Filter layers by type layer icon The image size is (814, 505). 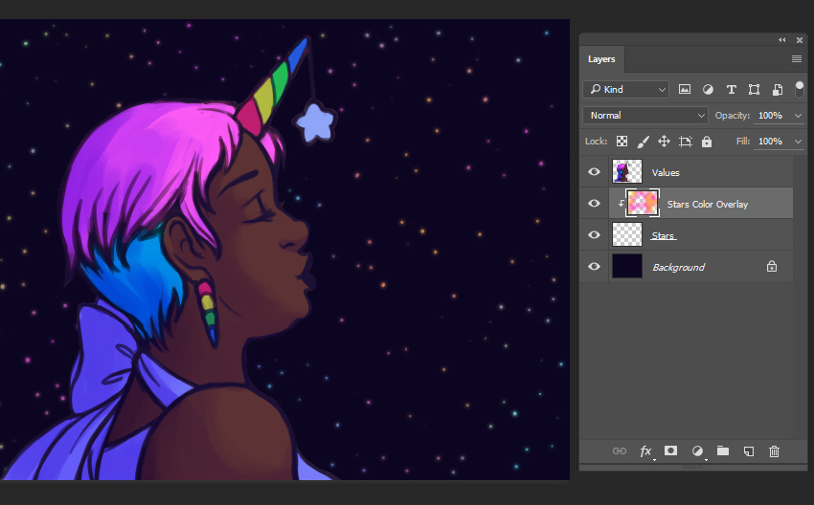[731, 89]
